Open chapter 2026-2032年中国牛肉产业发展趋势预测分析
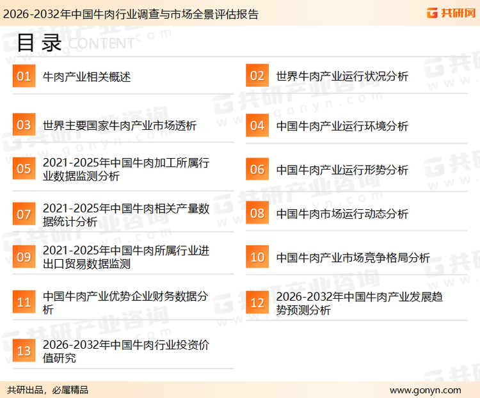Image resolution: width=480 pixels, height=398 pixels. 360,303
